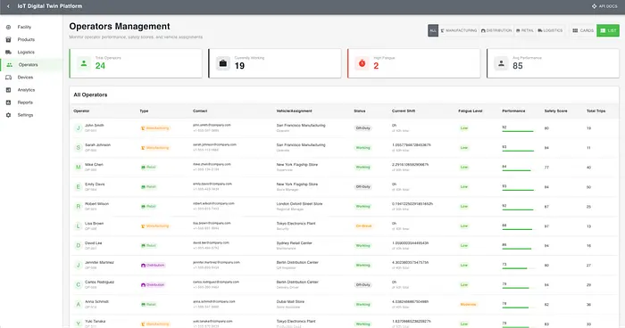Screen dimensions: 625x328
Task: Click the Operator column header
Action: [x=81, y=111]
